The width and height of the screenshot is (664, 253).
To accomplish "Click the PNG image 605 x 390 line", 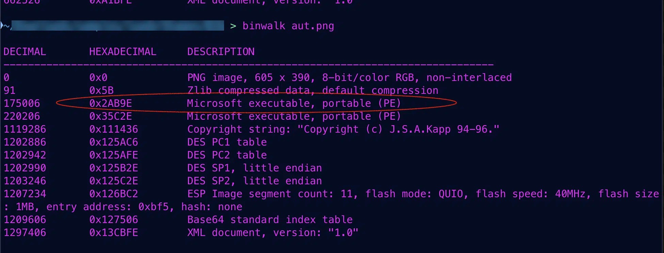I will 349,78.
